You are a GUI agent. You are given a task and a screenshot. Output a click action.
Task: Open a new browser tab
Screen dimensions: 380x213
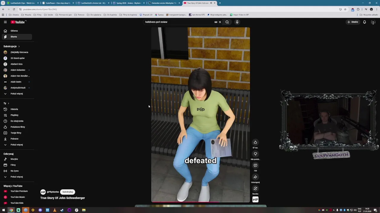click(x=220, y=3)
